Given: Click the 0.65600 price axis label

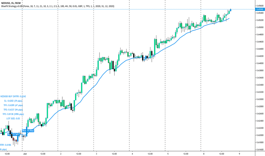Looking at the screenshot, I should [x=260, y=6].
